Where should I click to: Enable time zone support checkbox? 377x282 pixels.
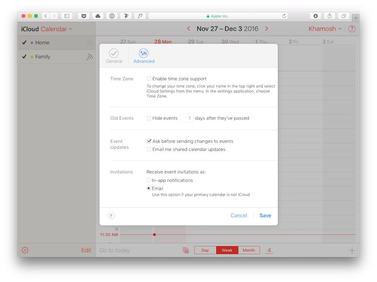(x=149, y=79)
